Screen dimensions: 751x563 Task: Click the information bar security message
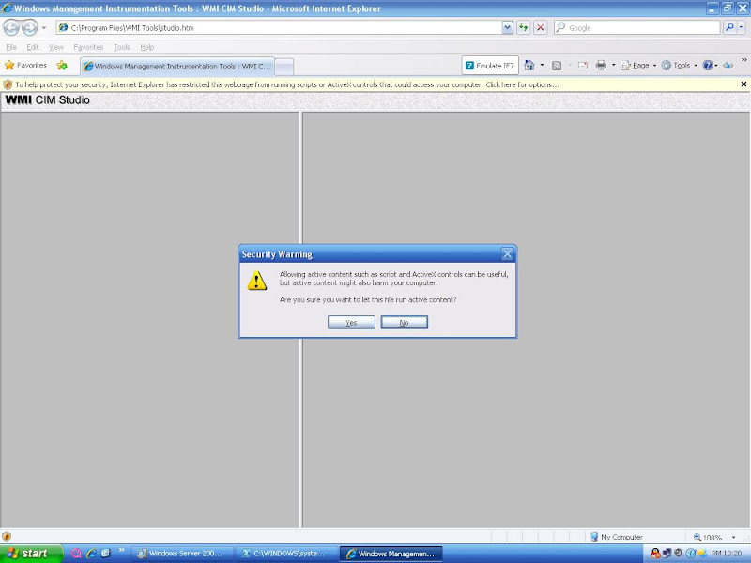(287, 84)
